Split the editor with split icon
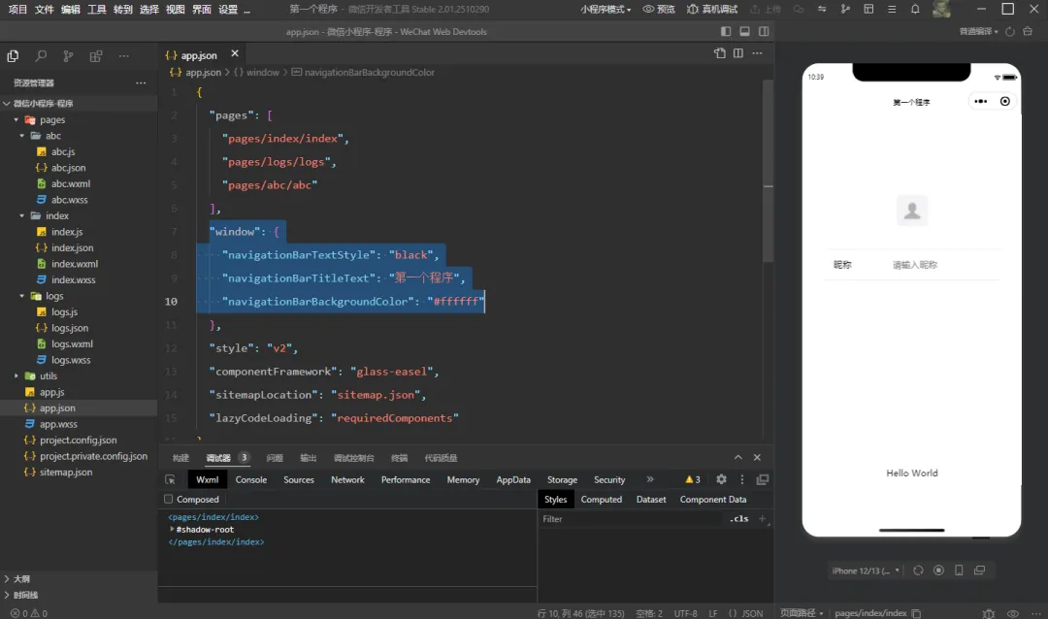This screenshot has height=619, width=1048. (x=737, y=52)
